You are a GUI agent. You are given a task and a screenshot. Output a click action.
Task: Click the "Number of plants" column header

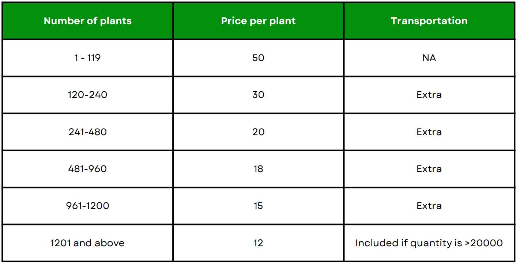(x=88, y=21)
